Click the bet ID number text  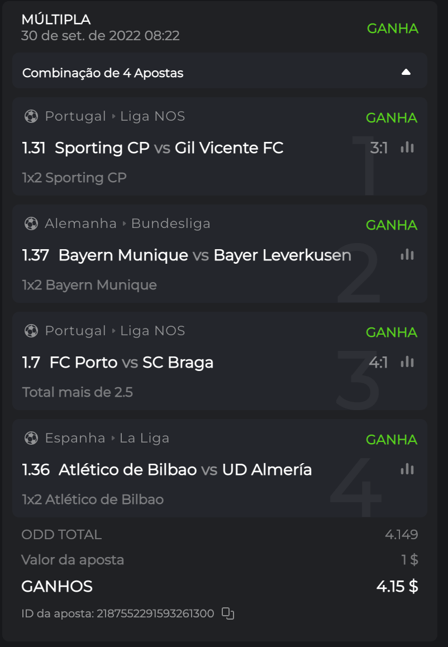[x=155, y=613]
